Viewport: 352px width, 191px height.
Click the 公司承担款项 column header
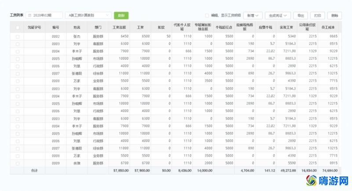[x=307, y=27]
